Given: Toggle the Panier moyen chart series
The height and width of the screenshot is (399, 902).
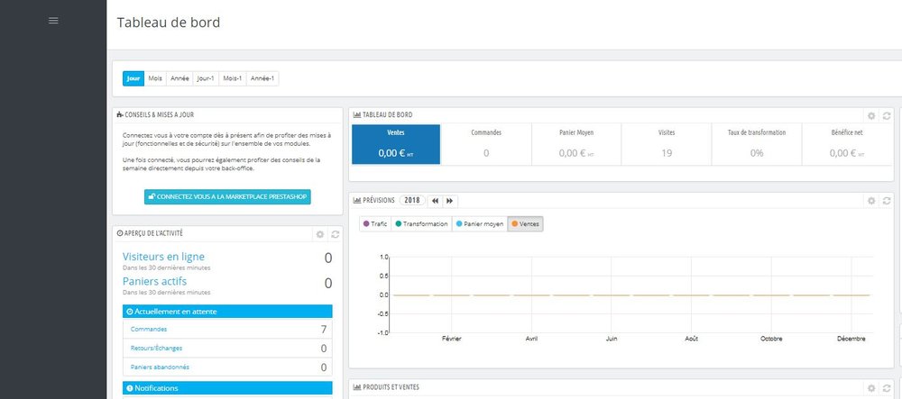Looking at the screenshot, I should 480,224.
